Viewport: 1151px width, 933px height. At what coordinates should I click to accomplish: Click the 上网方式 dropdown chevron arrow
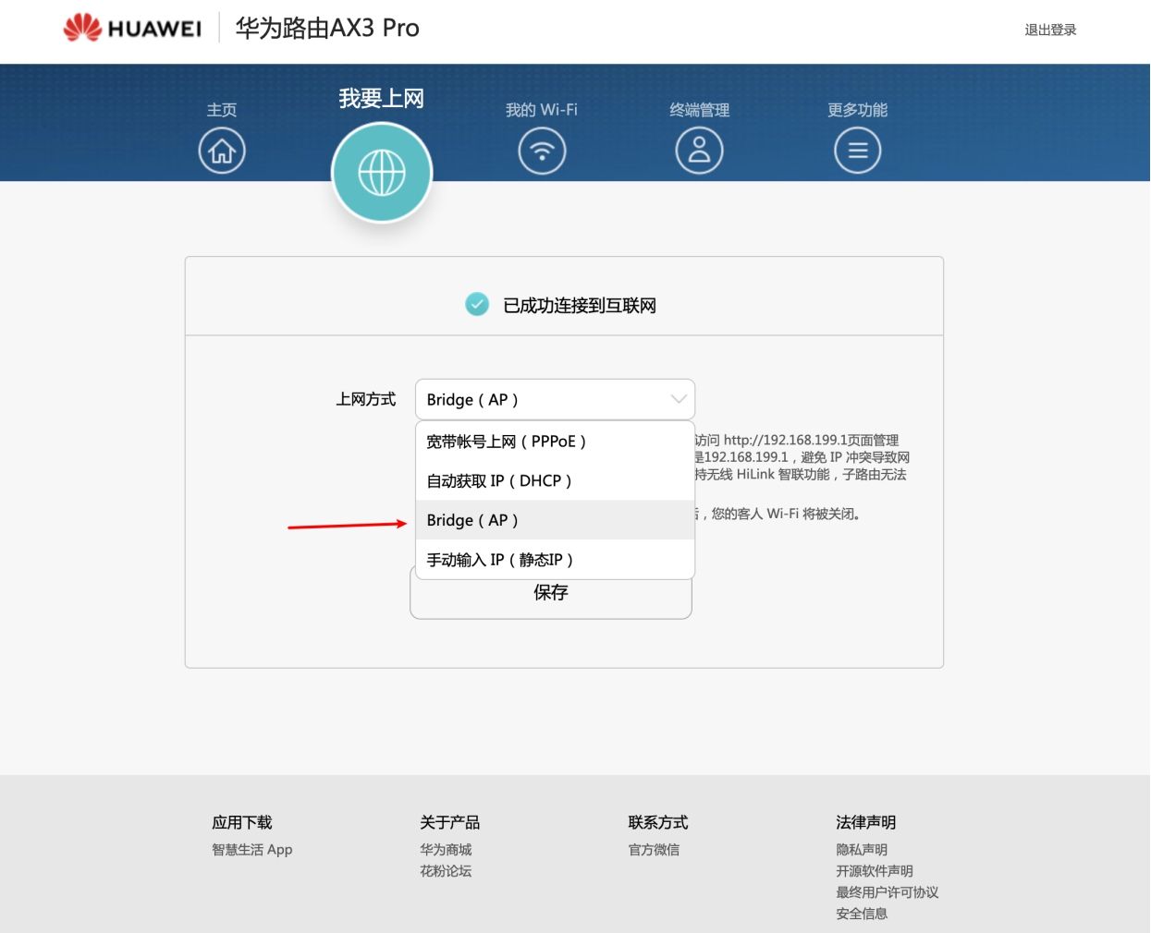(679, 400)
